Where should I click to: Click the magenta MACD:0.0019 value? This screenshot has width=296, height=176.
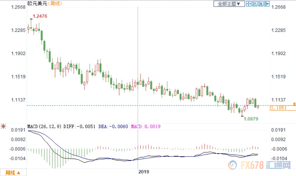click(x=146, y=126)
